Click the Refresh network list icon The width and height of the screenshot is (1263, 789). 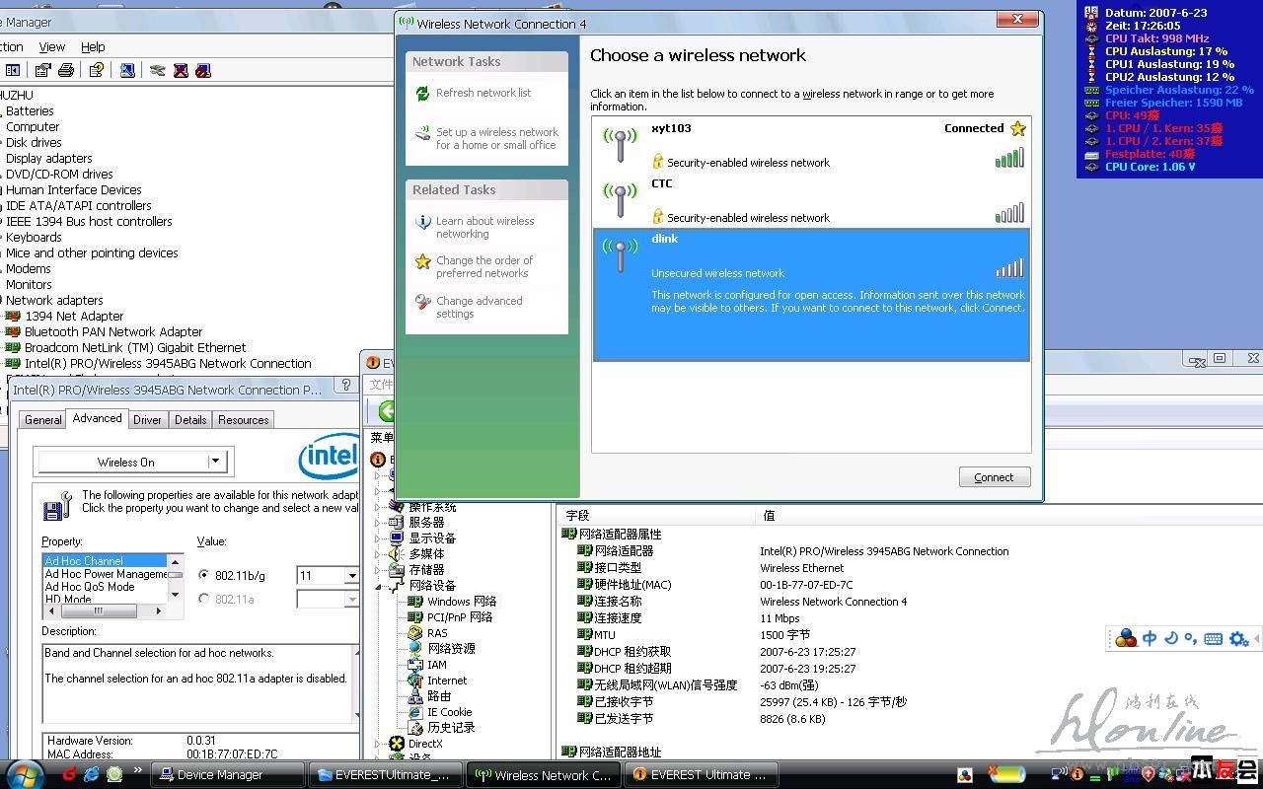[x=422, y=94]
